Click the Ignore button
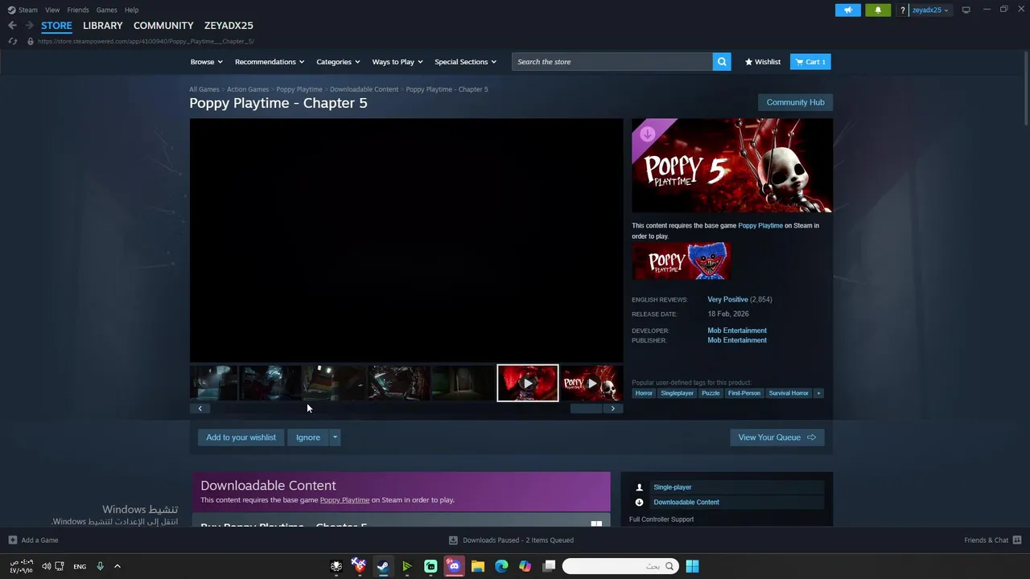Viewport: 1030px width, 579px height. (308, 437)
